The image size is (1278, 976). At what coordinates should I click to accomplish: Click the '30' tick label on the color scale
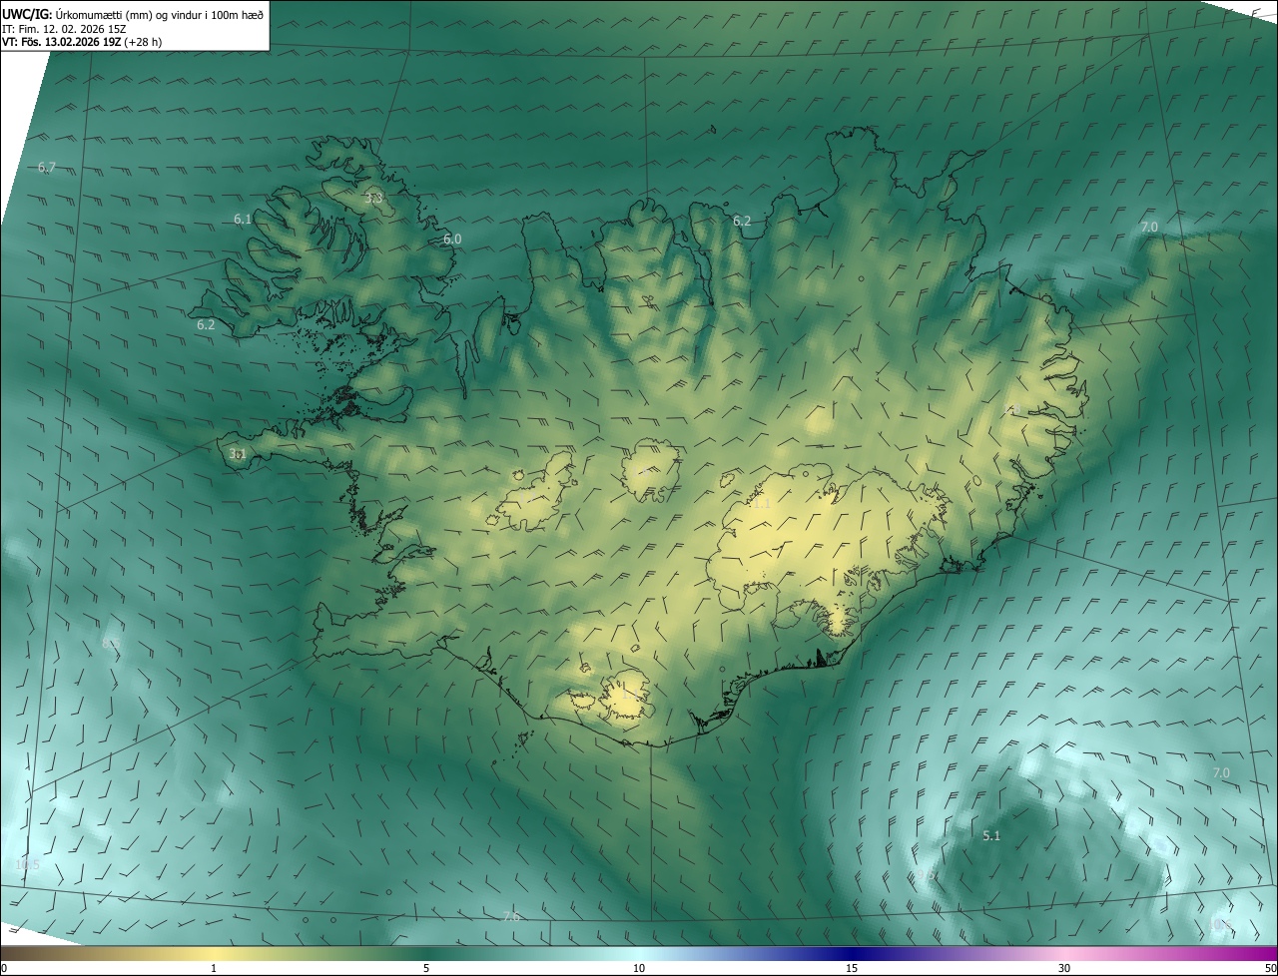[1064, 968]
